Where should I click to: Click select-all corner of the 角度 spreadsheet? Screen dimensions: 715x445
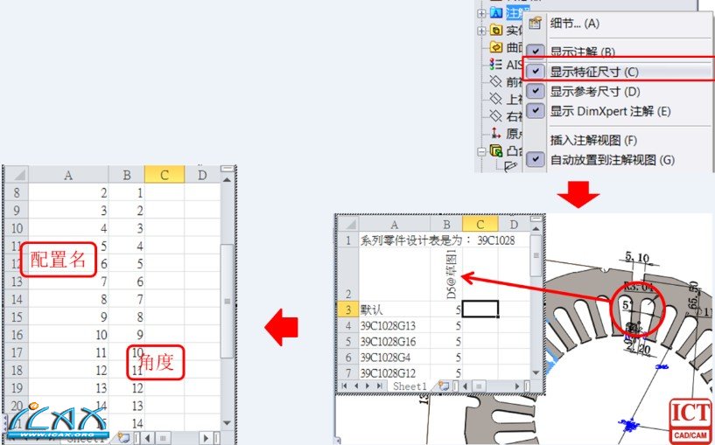[x=18, y=175]
